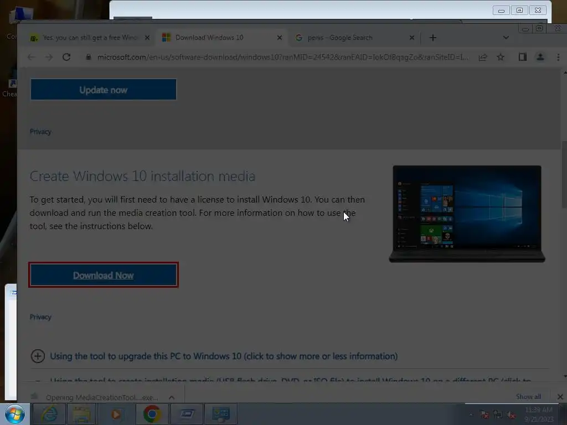Bookmark this page with the star
Viewport: 567px width, 425px height.
pos(501,57)
